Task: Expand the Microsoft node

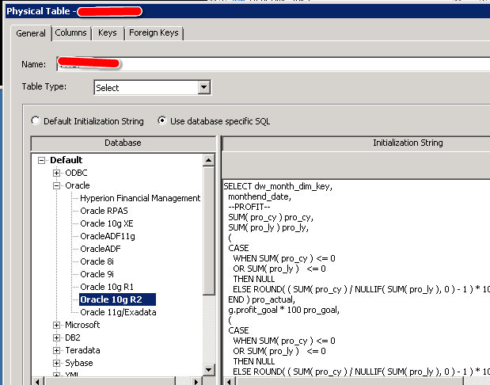Action: [x=56, y=326]
